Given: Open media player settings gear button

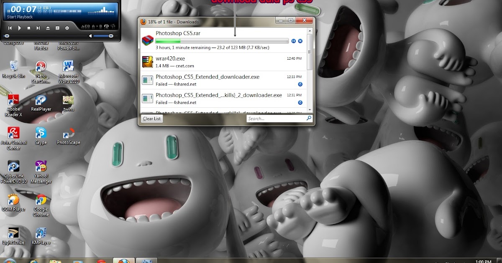Looking at the screenshot, I should pyautogui.click(x=67, y=28).
